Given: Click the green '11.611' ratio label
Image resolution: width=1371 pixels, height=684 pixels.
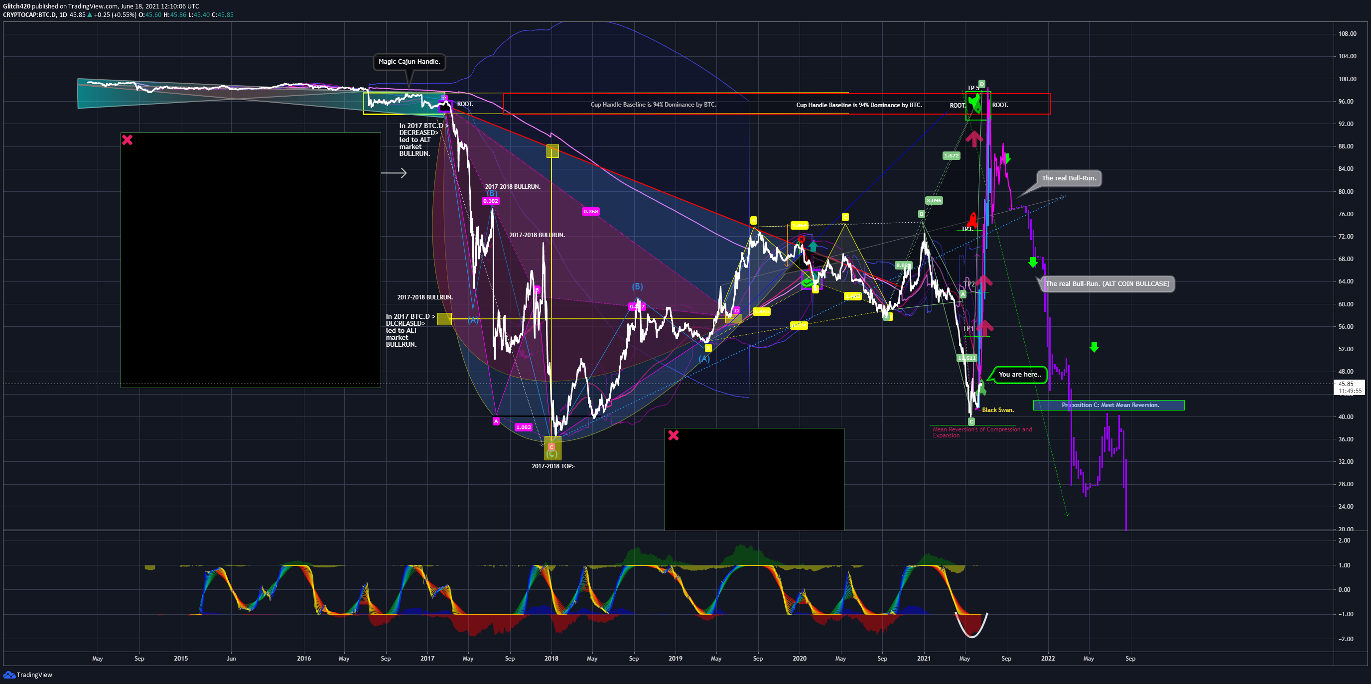Looking at the screenshot, I should click(x=967, y=358).
